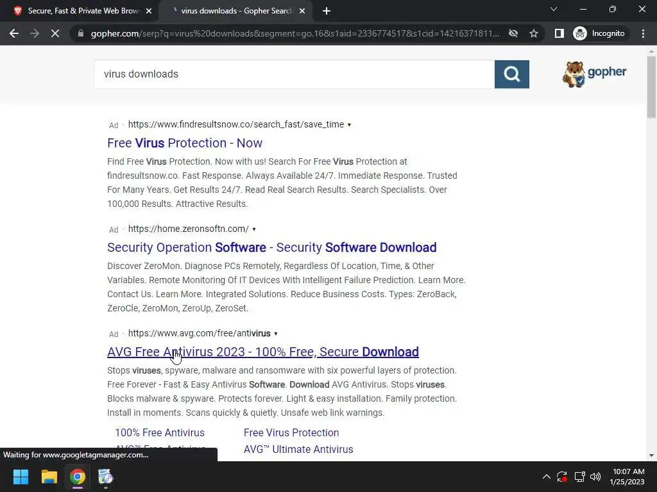
Task: Click the scrollbar down arrow
Action: pyautogui.click(x=651, y=455)
